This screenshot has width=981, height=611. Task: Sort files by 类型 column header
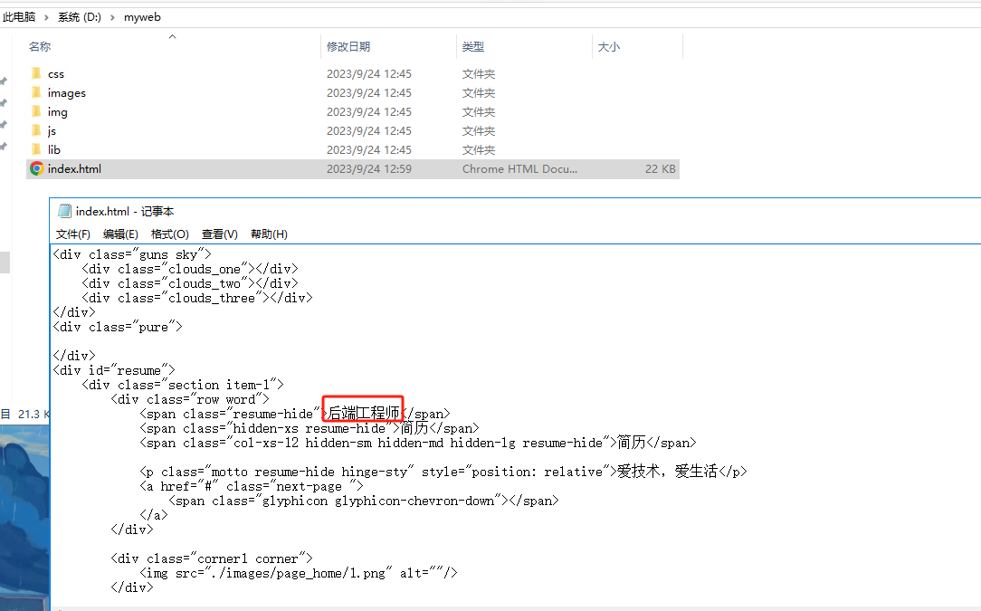tap(473, 47)
